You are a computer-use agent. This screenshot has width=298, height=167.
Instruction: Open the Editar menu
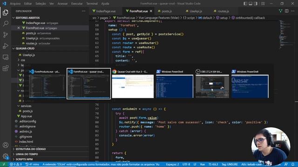click(28, 4)
